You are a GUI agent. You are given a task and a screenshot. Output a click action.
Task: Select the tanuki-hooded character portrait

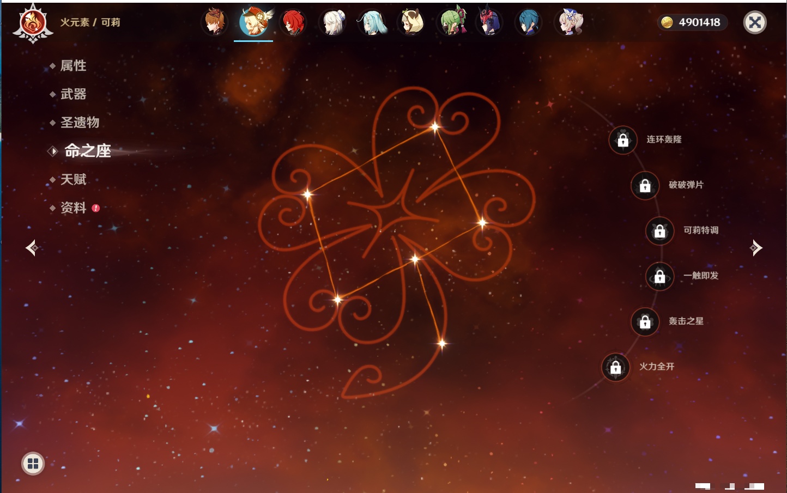(412, 22)
